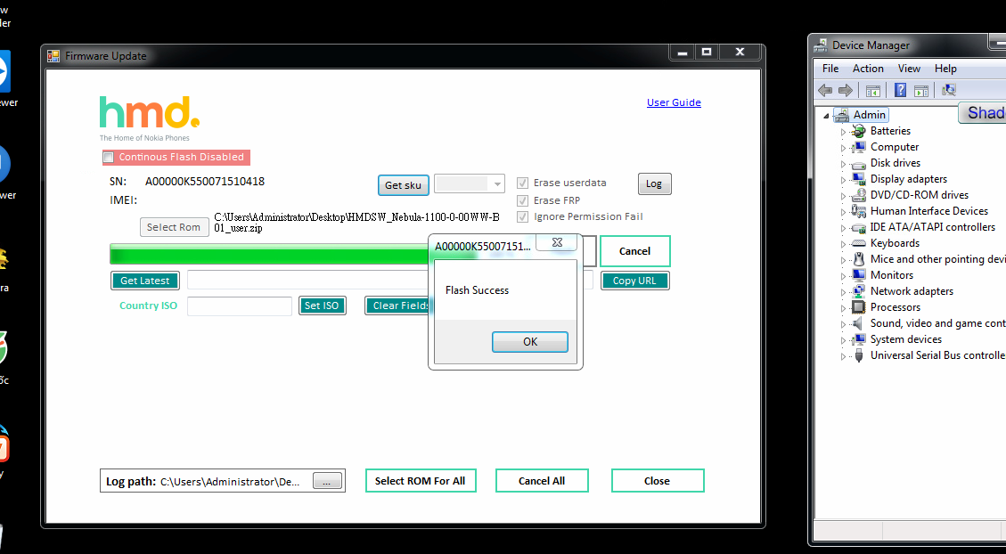Screen dimensions: 1006x554
Task: Click the green flash progress bar
Action: pyautogui.click(x=267, y=254)
